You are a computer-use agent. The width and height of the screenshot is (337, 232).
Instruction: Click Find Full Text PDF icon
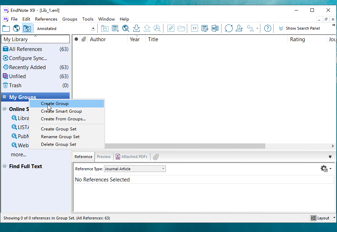pos(157,28)
